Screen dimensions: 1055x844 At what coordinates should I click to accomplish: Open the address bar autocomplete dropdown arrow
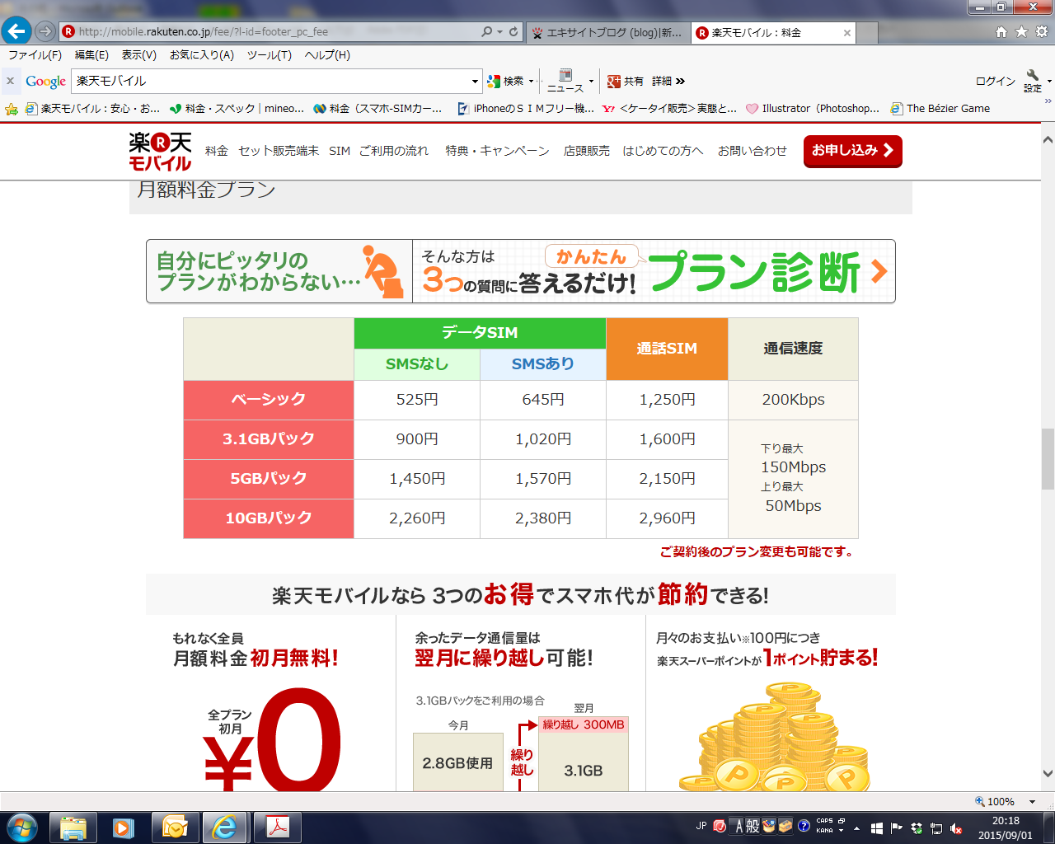[499, 31]
